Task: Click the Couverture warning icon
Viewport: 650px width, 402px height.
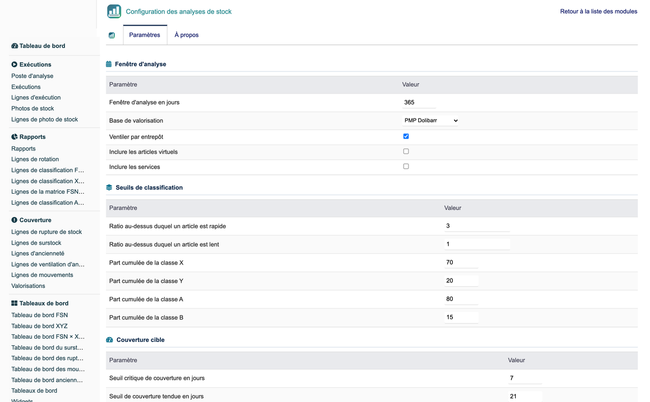Action: tap(15, 220)
